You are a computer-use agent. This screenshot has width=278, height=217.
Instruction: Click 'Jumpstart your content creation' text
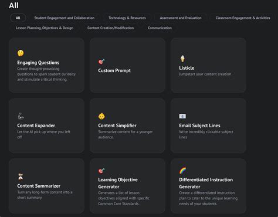[x=205, y=74]
